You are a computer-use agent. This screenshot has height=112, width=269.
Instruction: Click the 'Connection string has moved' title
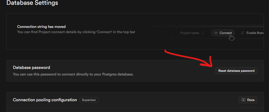[x=41, y=27]
